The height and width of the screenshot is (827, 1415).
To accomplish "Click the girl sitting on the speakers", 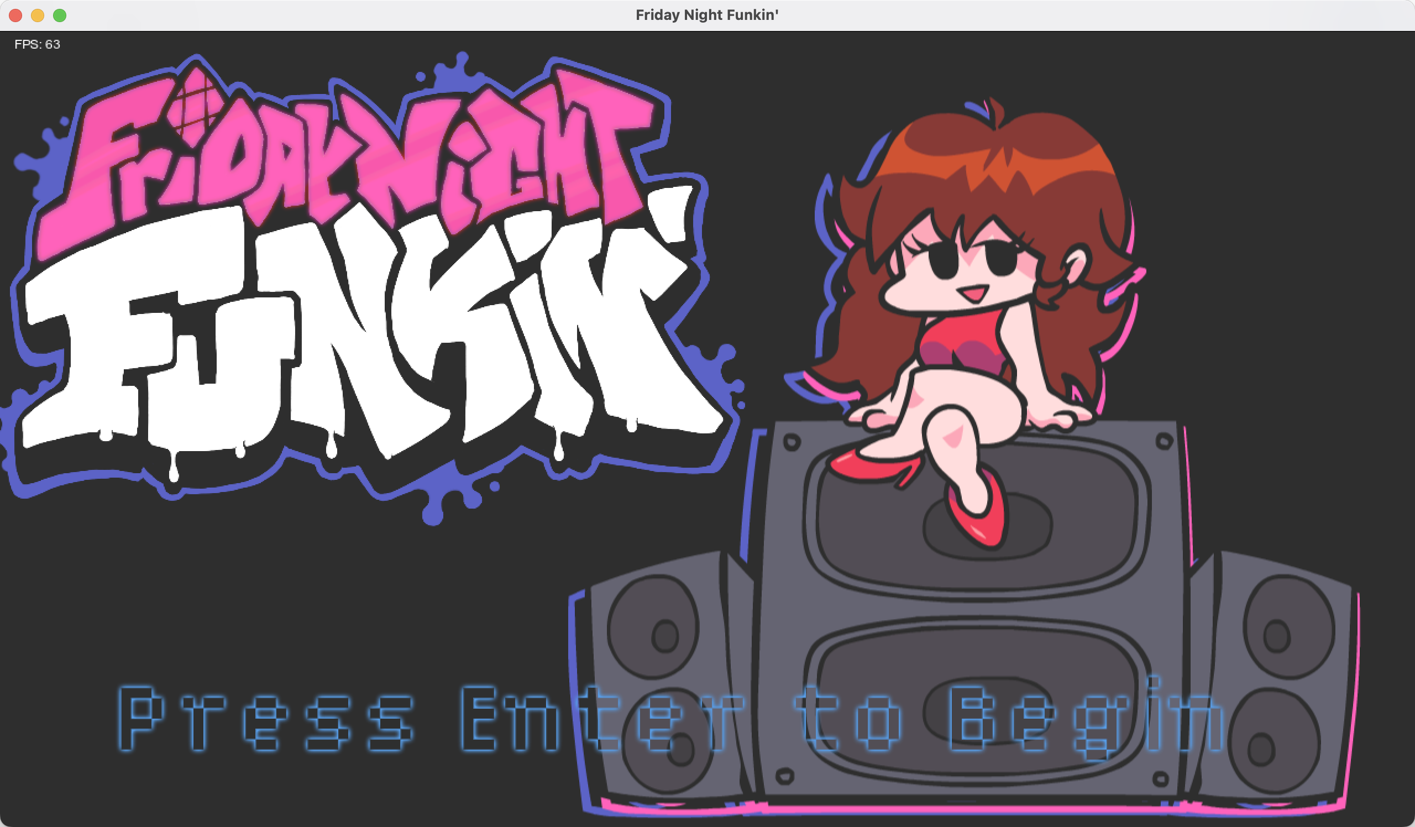I will [965, 323].
